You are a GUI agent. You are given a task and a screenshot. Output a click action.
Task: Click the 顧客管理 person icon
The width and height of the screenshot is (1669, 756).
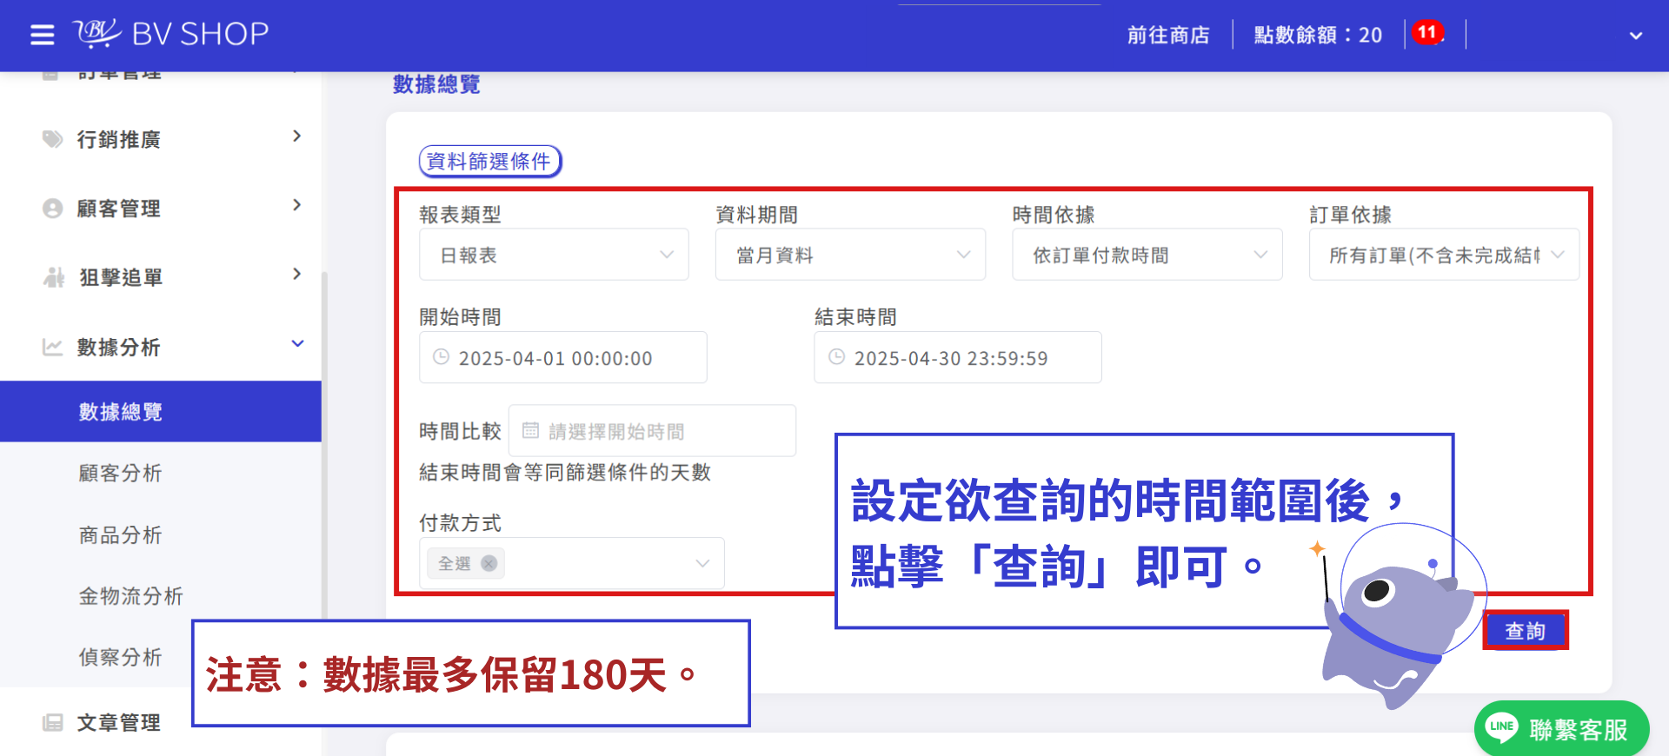tap(53, 209)
